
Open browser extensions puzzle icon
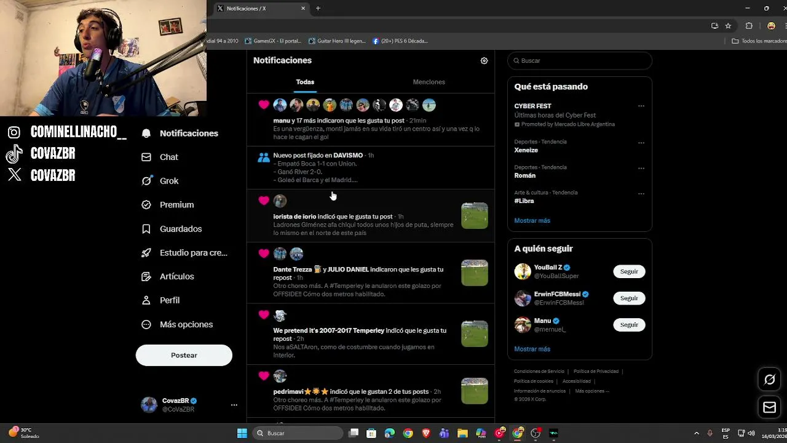(749, 26)
